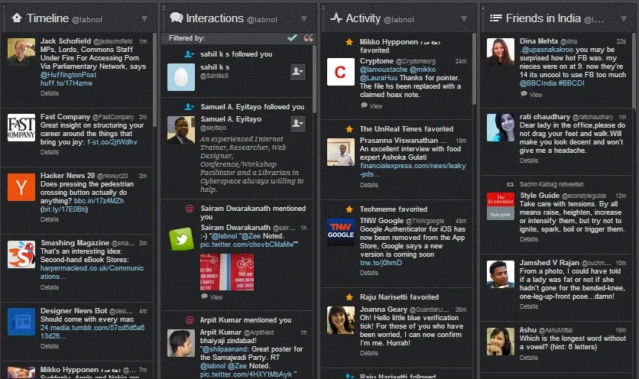Open Activity column options arrow
The height and width of the screenshot is (379, 639).
pos(464,19)
